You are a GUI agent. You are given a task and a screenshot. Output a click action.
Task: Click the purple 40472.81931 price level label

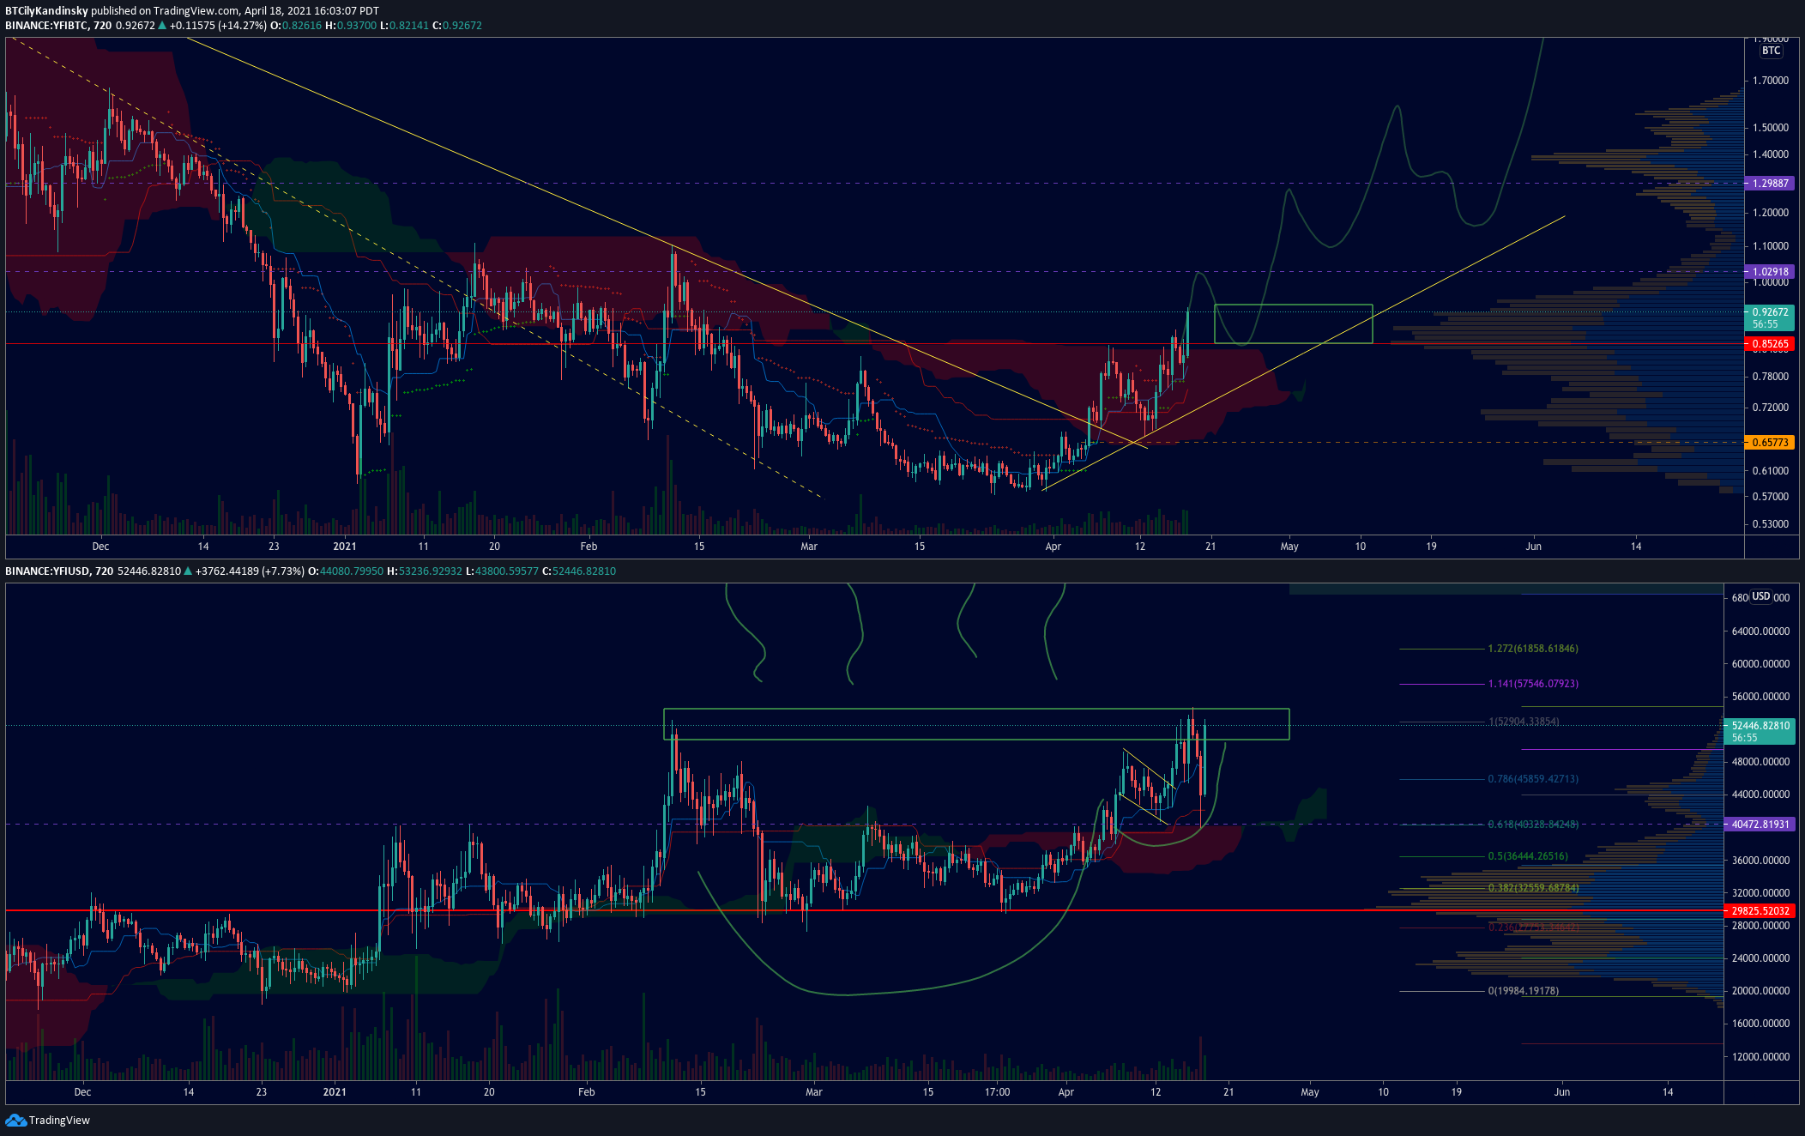pyautogui.click(x=1759, y=825)
